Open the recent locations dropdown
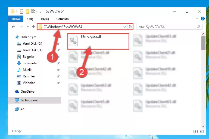Image resolution: width=209 pixels, height=139 pixels. (28, 27)
